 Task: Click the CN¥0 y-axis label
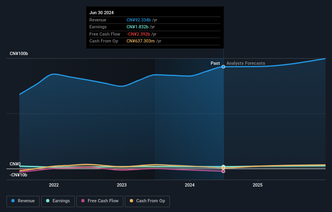15,164
